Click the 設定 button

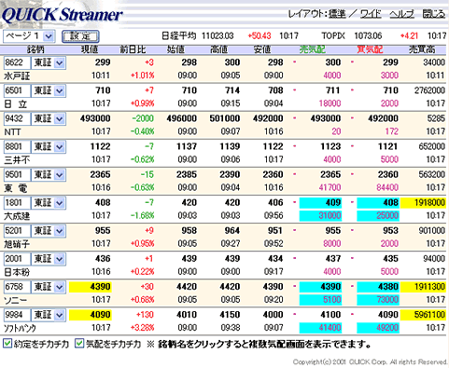(x=80, y=36)
